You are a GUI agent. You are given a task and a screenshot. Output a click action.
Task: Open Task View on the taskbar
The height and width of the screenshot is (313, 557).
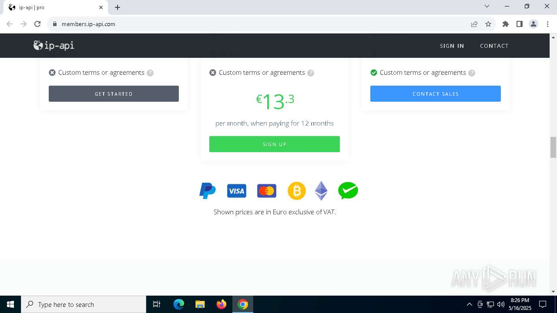coord(157,304)
